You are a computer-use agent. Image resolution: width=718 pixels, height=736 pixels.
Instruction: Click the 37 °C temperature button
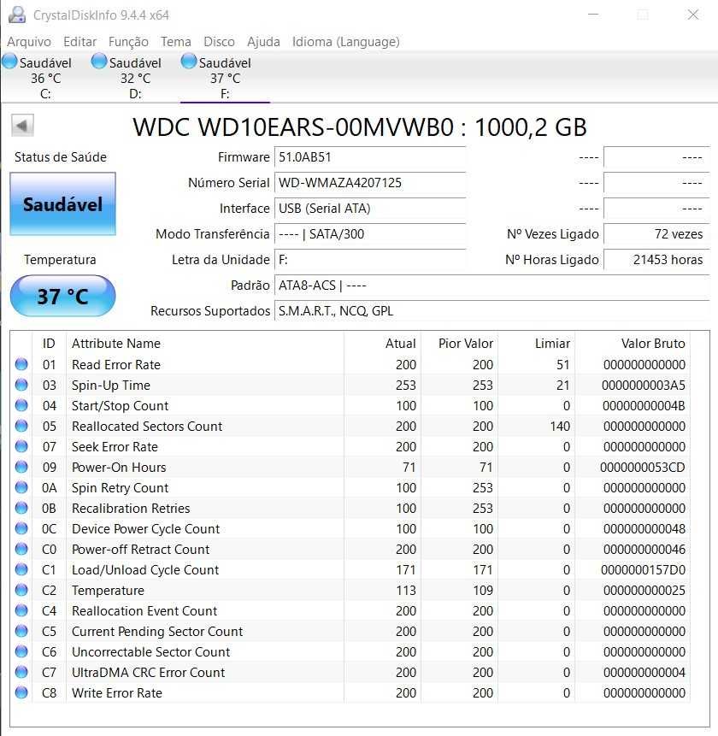point(63,296)
